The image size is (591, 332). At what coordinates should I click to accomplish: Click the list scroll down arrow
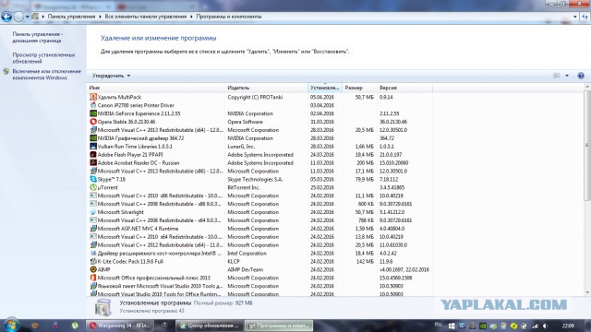coord(587,292)
